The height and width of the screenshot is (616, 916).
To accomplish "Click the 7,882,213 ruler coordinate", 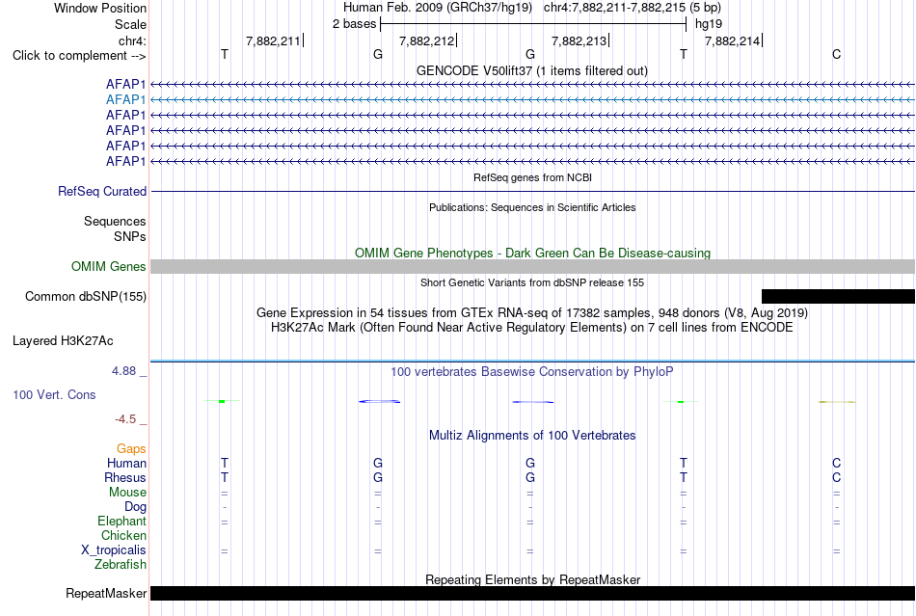I will 579,40.
